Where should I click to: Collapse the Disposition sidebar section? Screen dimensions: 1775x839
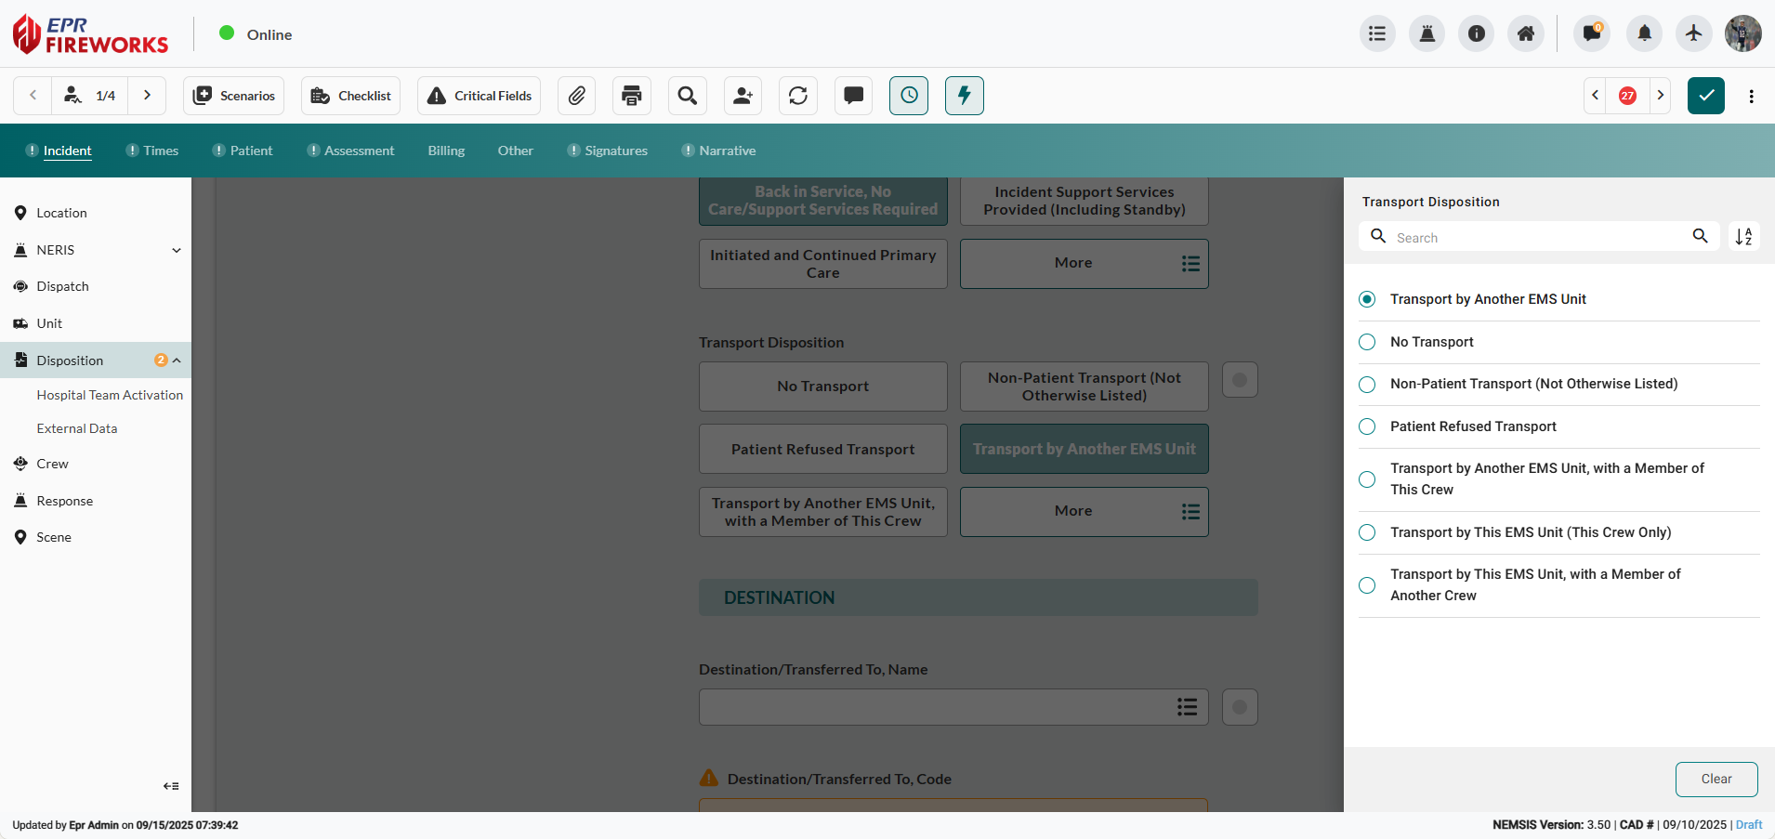click(177, 361)
